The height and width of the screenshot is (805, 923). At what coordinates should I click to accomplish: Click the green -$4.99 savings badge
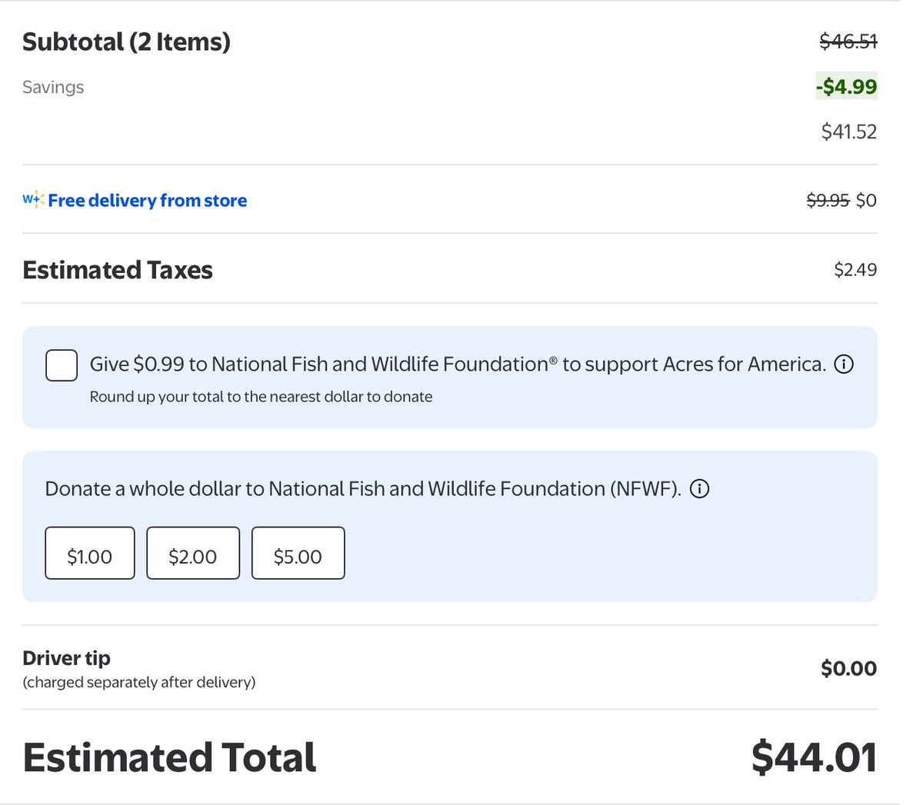pos(846,86)
